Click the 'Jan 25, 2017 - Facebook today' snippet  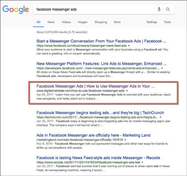point(103,123)
